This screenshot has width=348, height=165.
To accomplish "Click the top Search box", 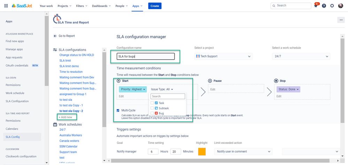I will pos(291,6).
